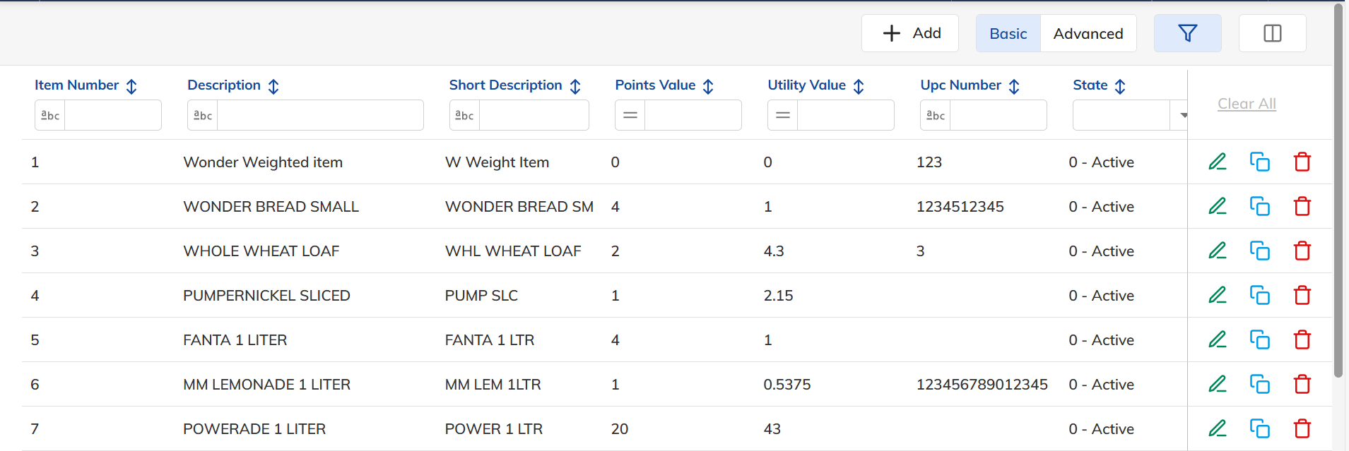Duplicate the FANTA 1 LITER row
Screen dimensions: 1349x451
(x=1259, y=339)
